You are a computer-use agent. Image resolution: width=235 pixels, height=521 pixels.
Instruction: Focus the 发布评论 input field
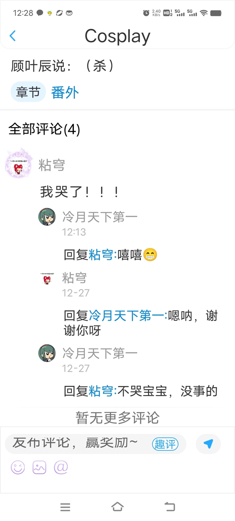[x=95, y=444]
